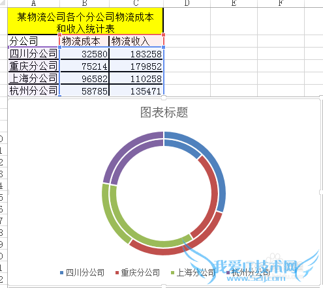Select the purple inner ring segment
The image size is (323, 288).
point(129,156)
